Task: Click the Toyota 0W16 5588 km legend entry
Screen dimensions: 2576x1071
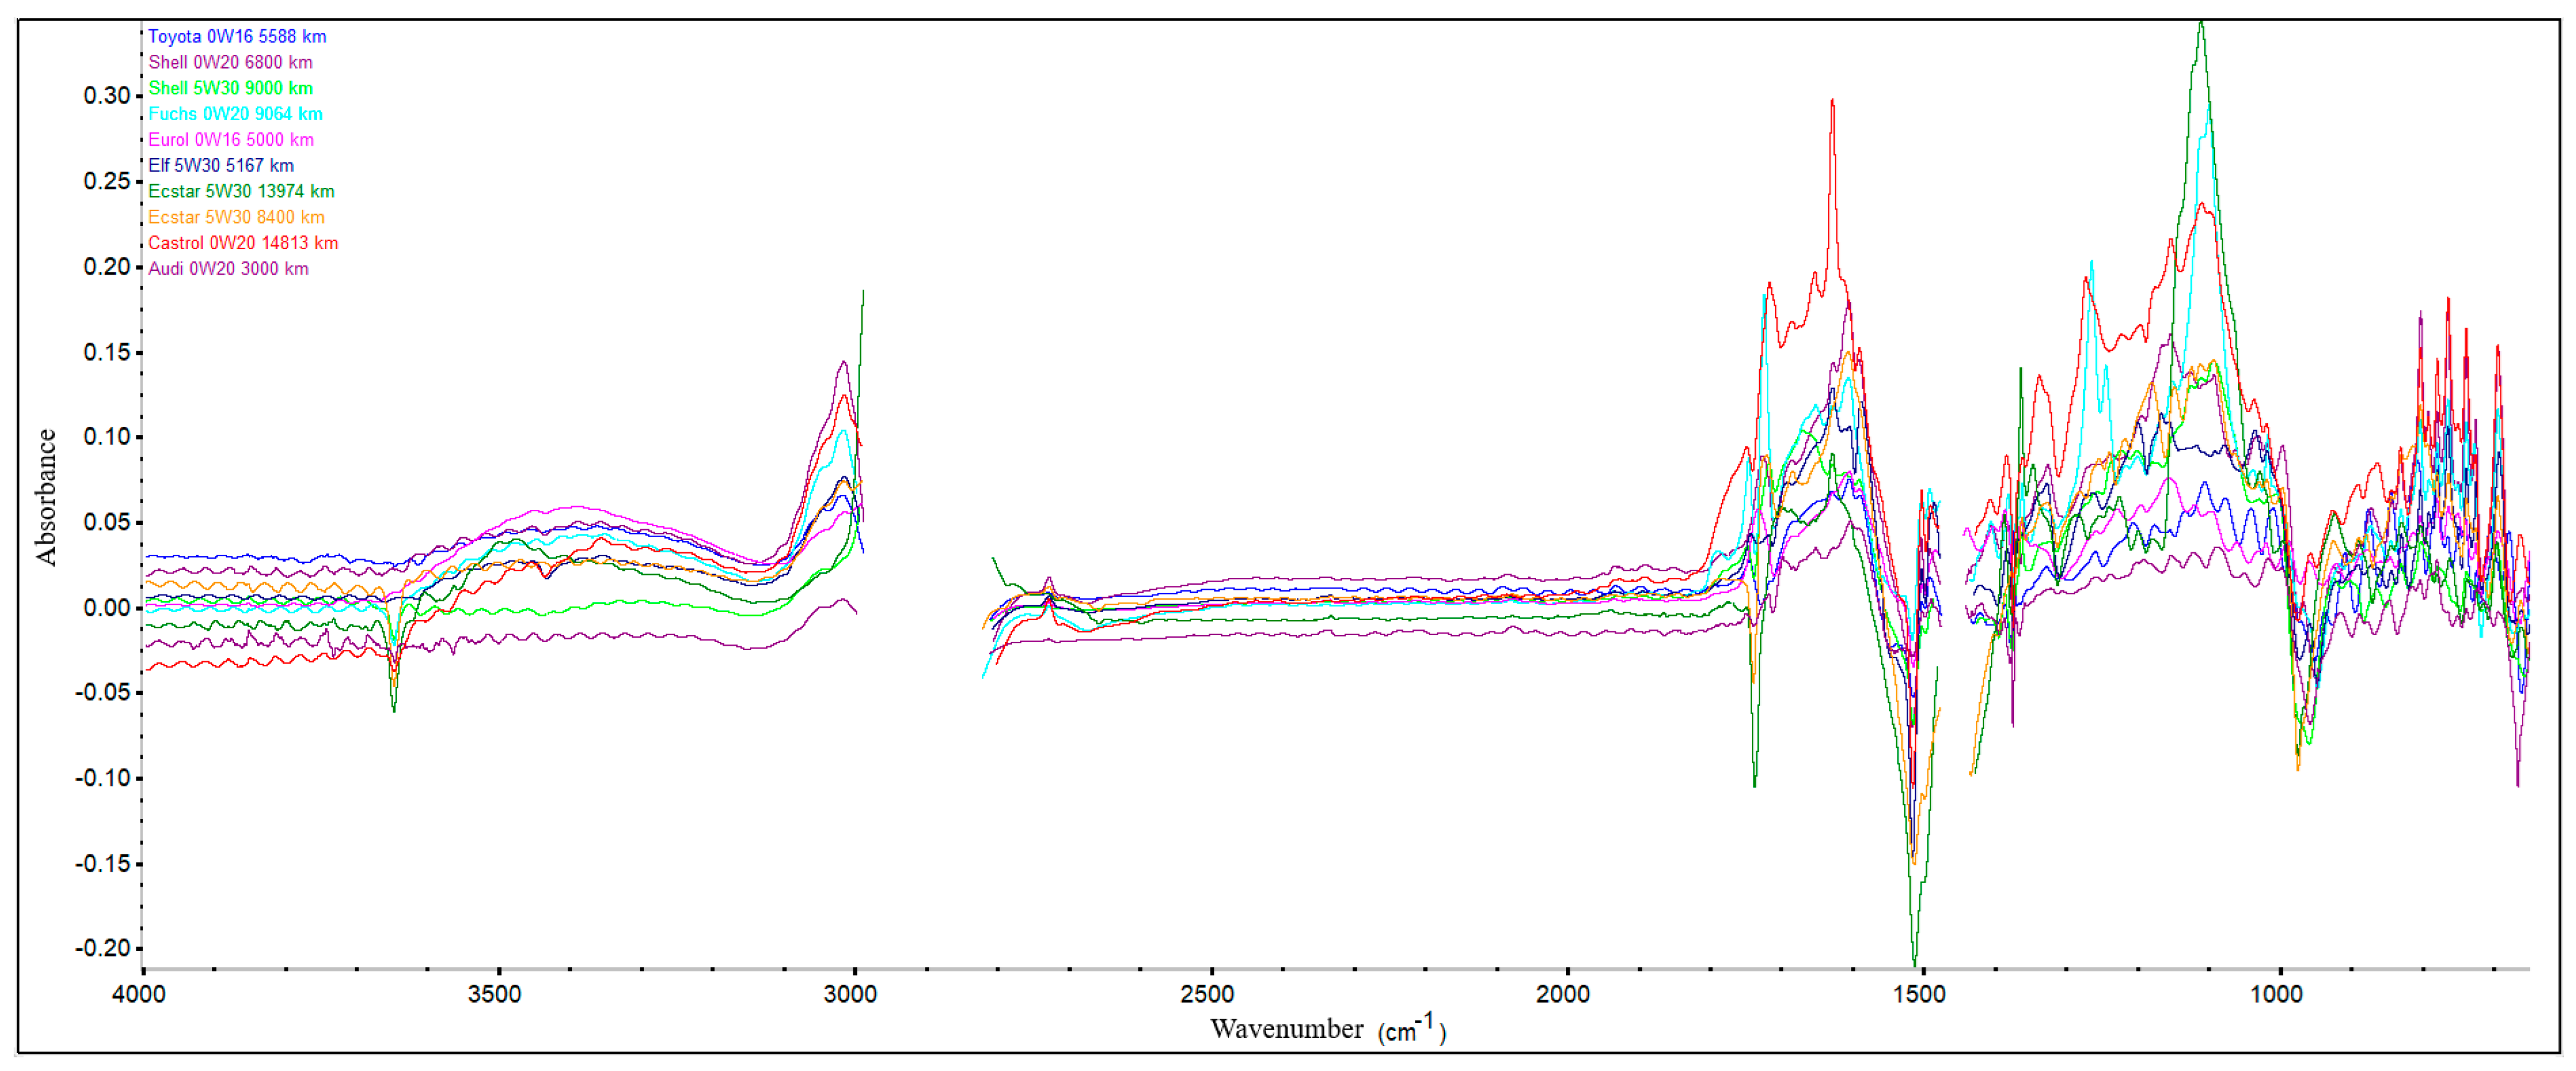Action: tap(237, 37)
